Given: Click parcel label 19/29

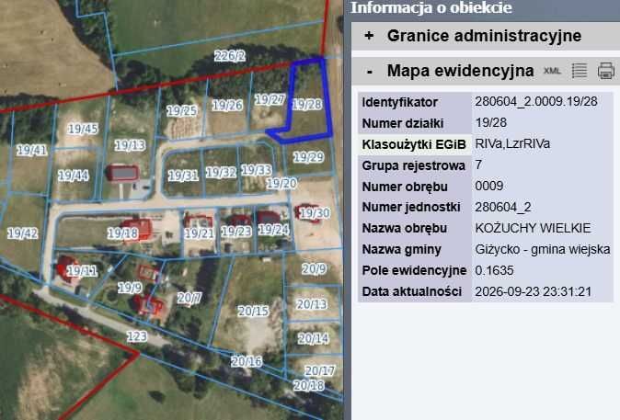Looking at the screenshot, I should tap(308, 157).
